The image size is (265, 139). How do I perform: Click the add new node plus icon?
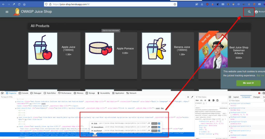click(188, 97)
